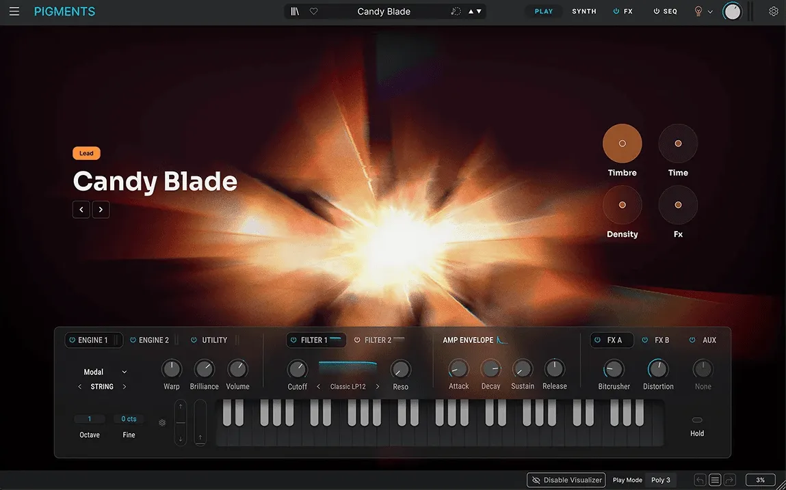This screenshot has width=786, height=490.
Task: Click the Time macro knob
Action: (x=678, y=144)
